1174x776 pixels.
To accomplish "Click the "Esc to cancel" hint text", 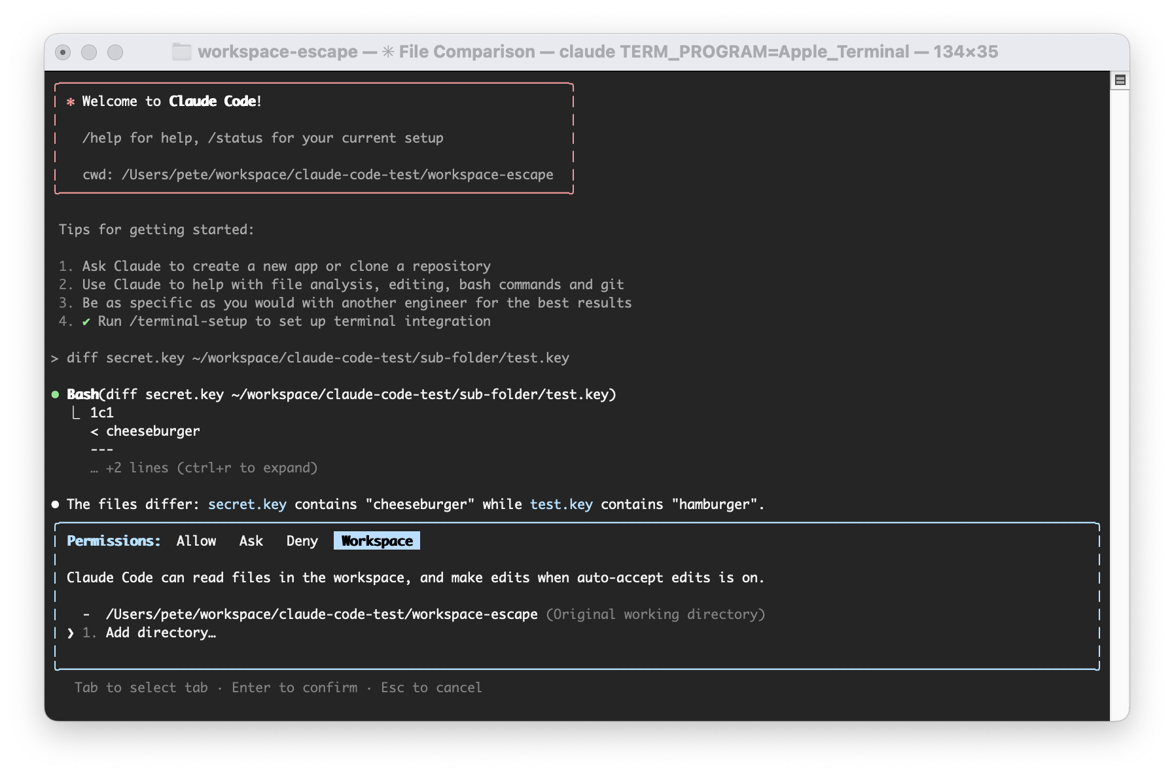I will [431, 687].
